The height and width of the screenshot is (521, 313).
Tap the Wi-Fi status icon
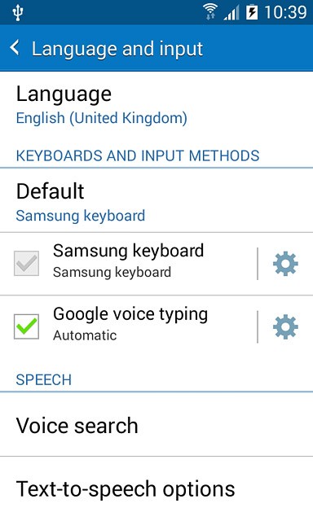(210, 12)
